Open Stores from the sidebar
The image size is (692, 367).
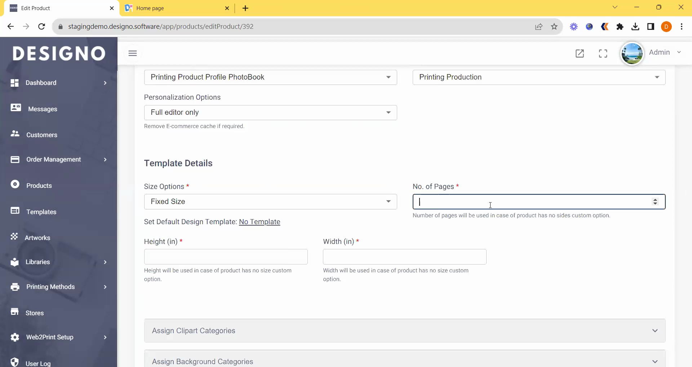click(x=35, y=313)
